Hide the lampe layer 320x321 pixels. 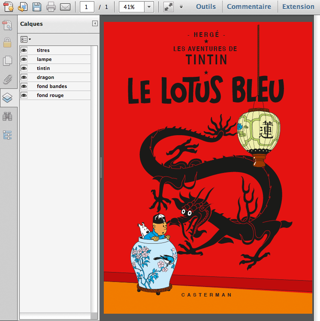tap(24, 59)
